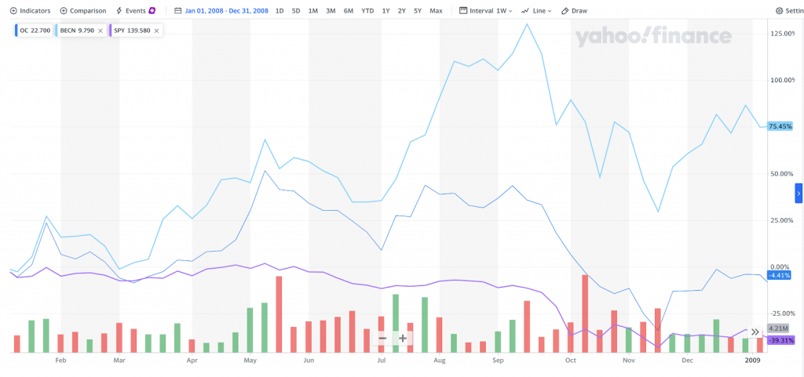Open chart Settings
Screen dimensions: 804x377
[790, 11]
